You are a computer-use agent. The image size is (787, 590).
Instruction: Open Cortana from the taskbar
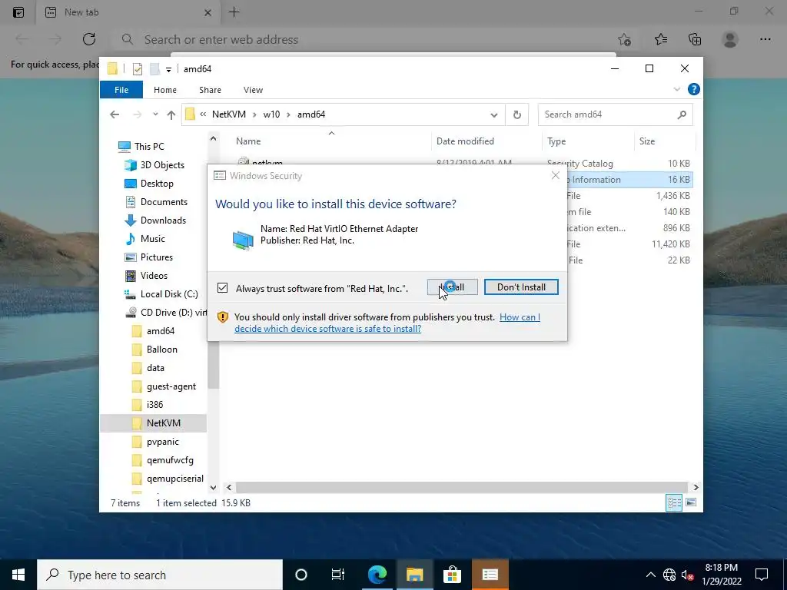coord(301,575)
